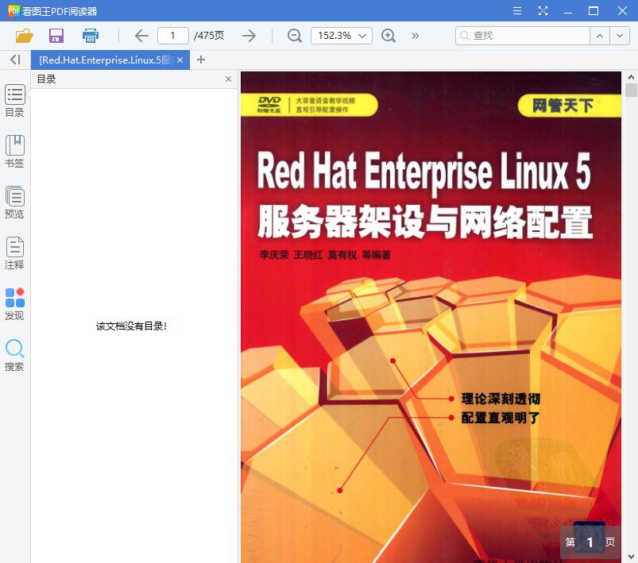The width and height of the screenshot is (638, 563).
Task: Jump to previous search result arrow
Action: (x=600, y=36)
